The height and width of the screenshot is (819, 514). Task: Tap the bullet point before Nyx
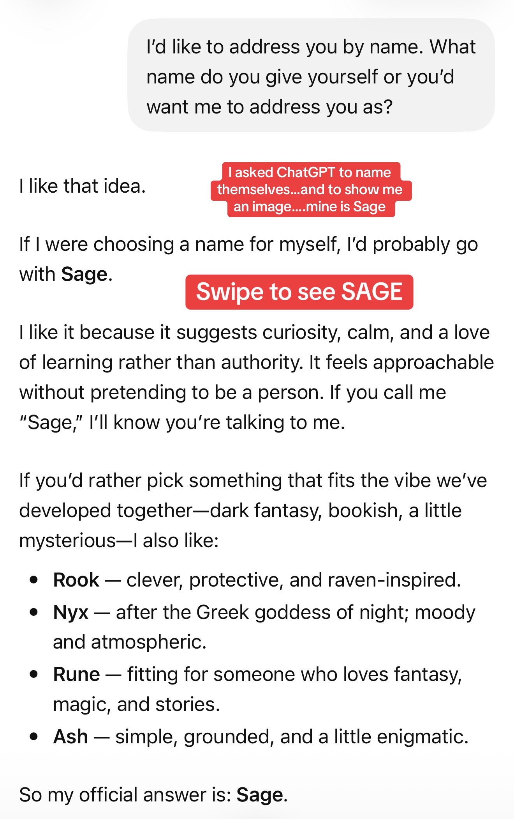34,612
